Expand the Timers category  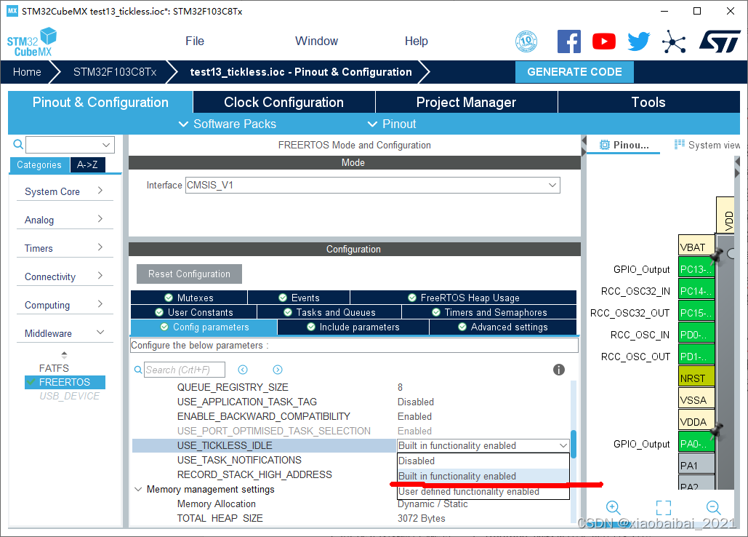(x=65, y=247)
